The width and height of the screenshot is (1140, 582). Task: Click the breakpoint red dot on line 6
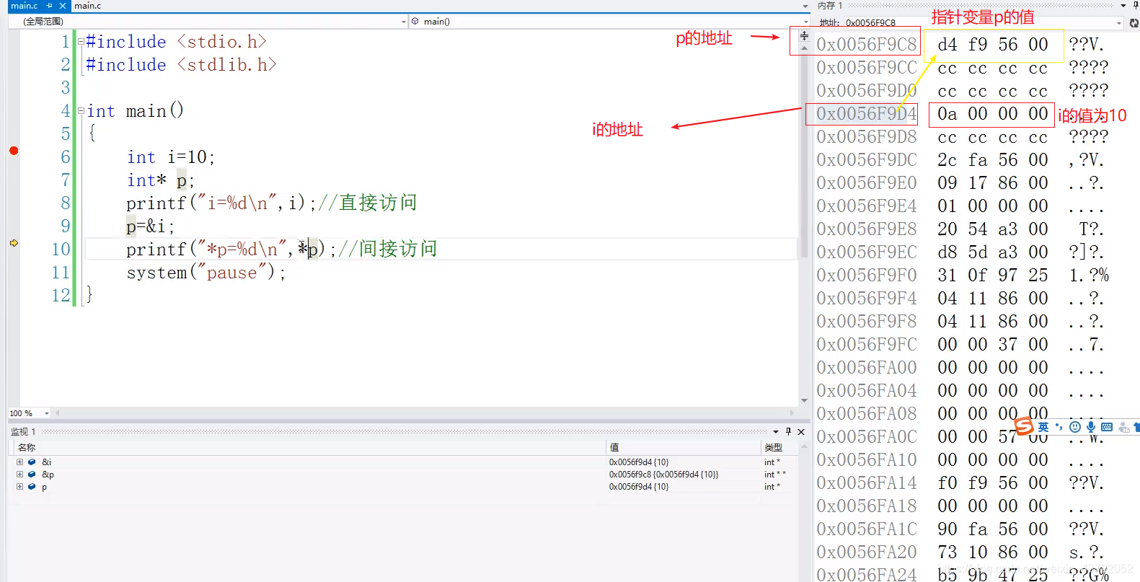(14, 151)
